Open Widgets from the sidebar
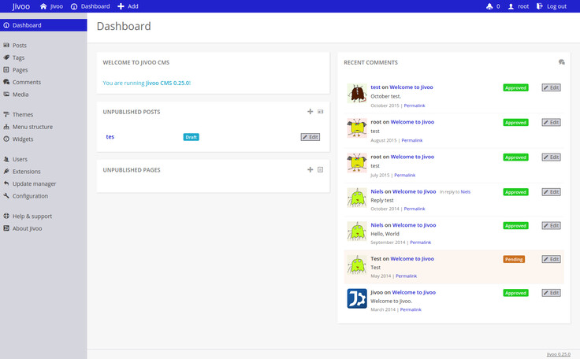 tap(23, 139)
